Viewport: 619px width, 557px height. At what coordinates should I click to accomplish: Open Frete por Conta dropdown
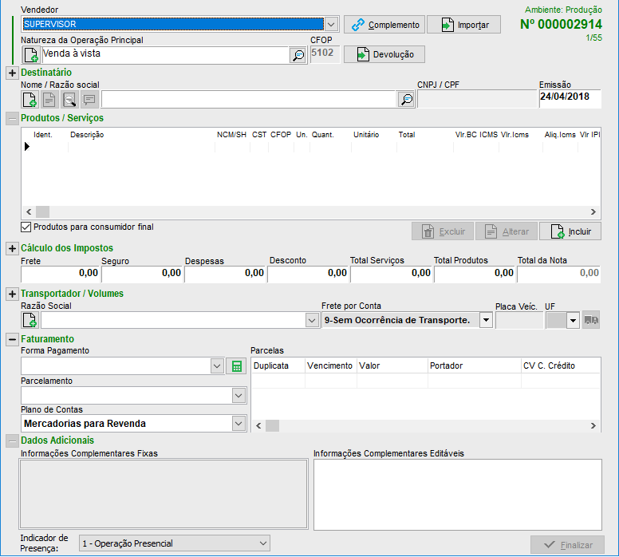tap(485, 320)
